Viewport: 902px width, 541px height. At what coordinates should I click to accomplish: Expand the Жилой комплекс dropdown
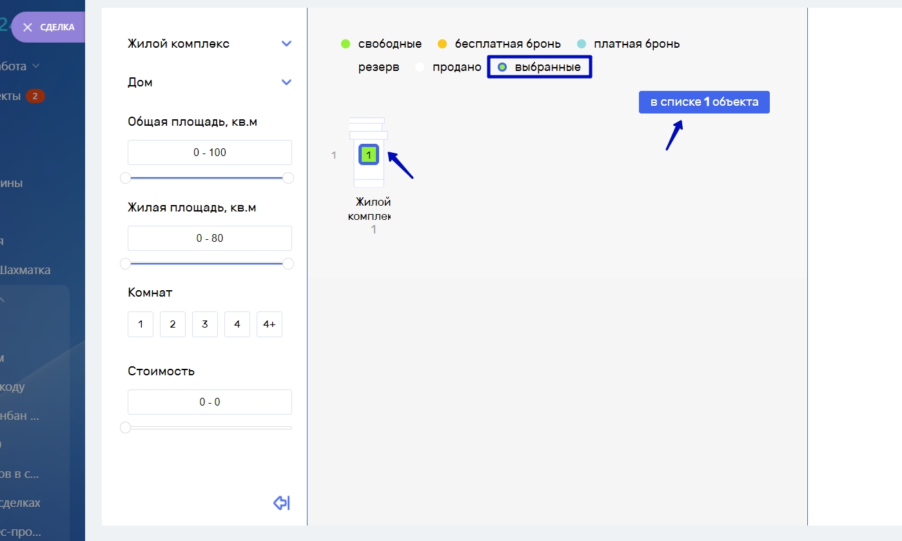pos(287,44)
